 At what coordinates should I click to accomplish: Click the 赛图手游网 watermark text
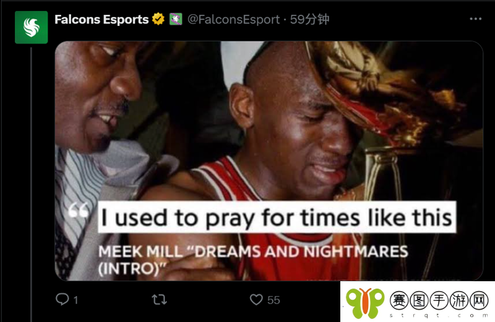[439, 300]
